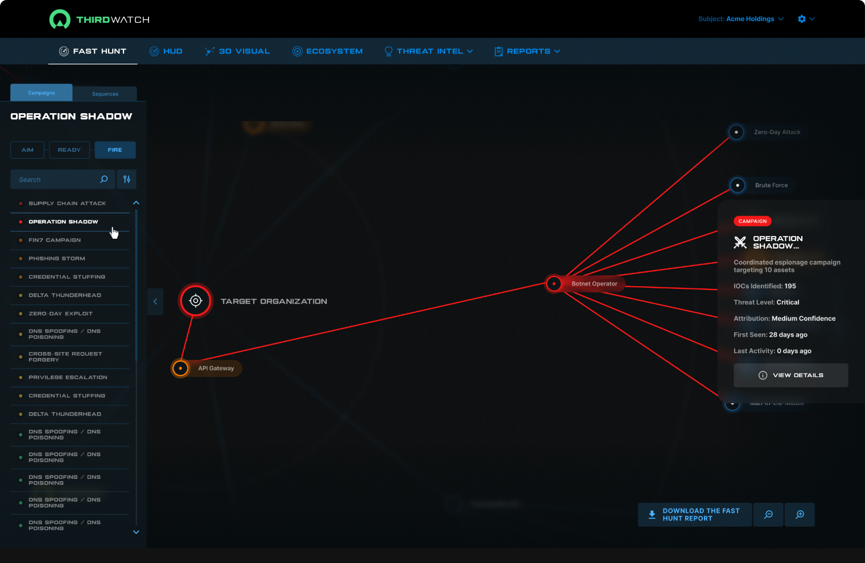Select the AIM stage toggle
This screenshot has height=563, width=865.
(x=27, y=150)
